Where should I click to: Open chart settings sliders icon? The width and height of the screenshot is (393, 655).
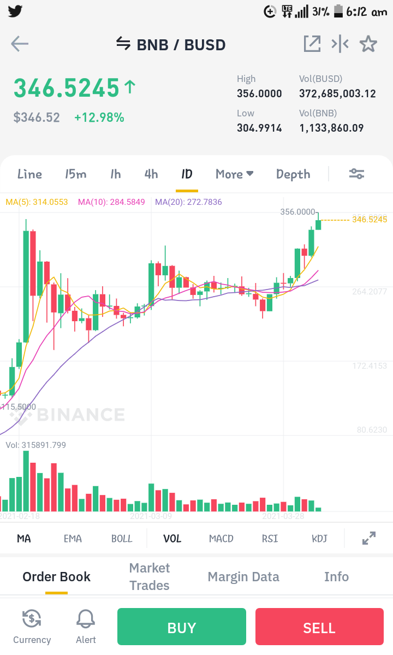tap(357, 174)
